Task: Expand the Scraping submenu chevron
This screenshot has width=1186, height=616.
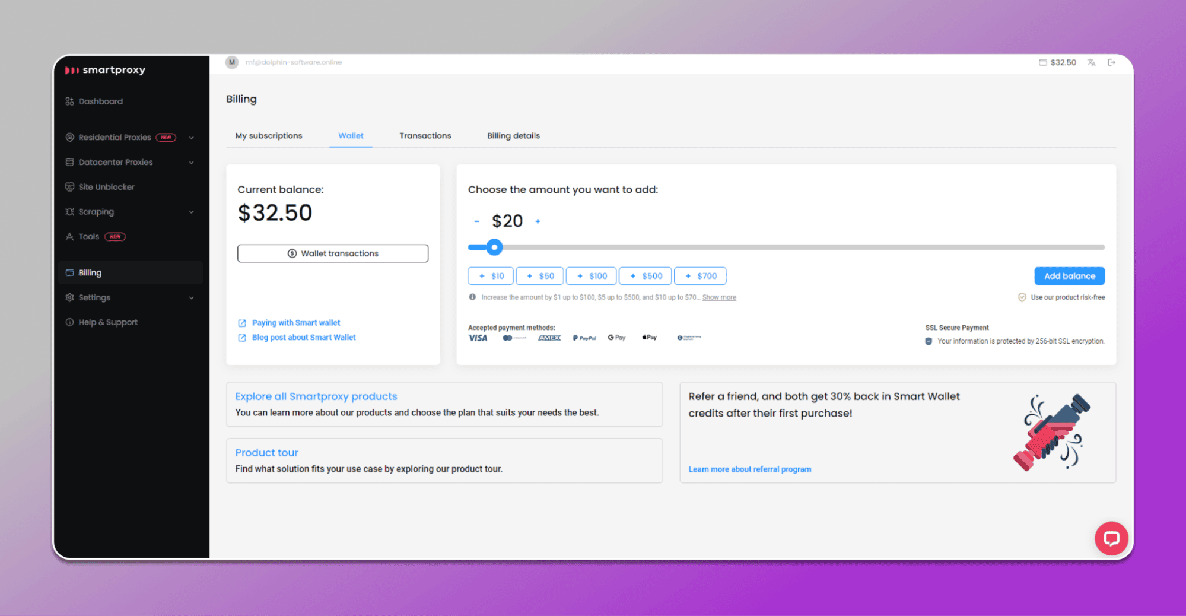Action: [192, 212]
